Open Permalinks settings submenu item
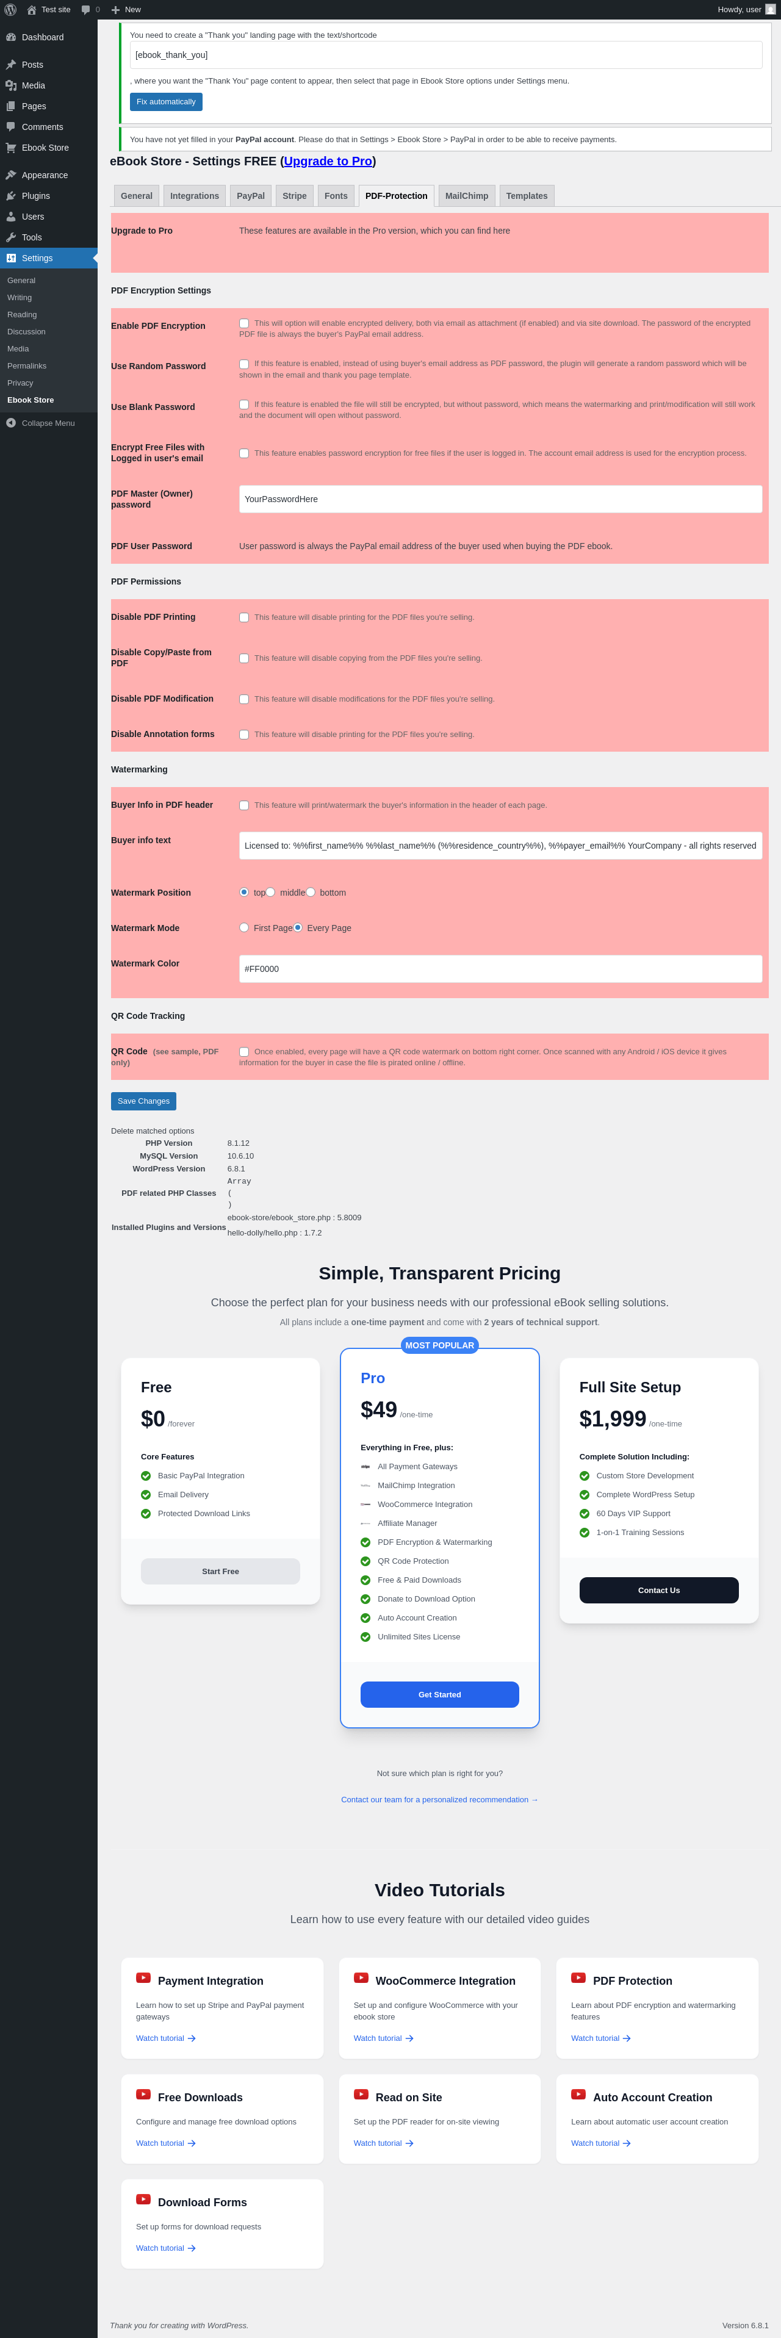Image resolution: width=781 pixels, height=2338 pixels. pyautogui.click(x=26, y=365)
